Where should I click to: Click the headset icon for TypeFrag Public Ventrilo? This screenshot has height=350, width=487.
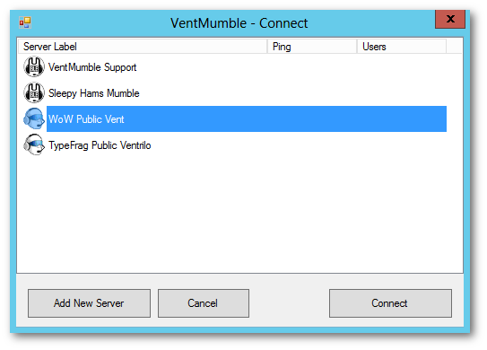point(34,144)
